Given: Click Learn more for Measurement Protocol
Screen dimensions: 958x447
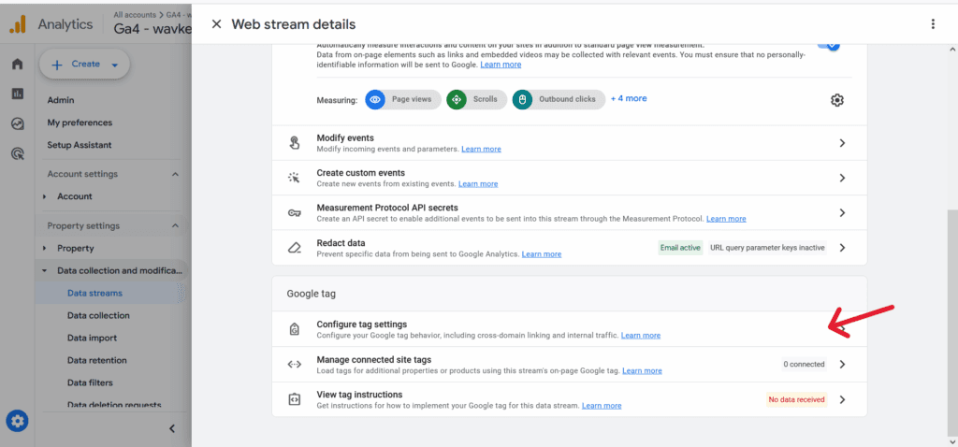Looking at the screenshot, I should click(726, 219).
